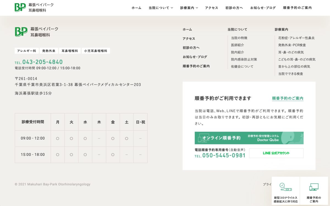Open 発熱外来・PCR検査 link
Image resolution: width=330 pixels, height=206 pixels.
pos(292,45)
